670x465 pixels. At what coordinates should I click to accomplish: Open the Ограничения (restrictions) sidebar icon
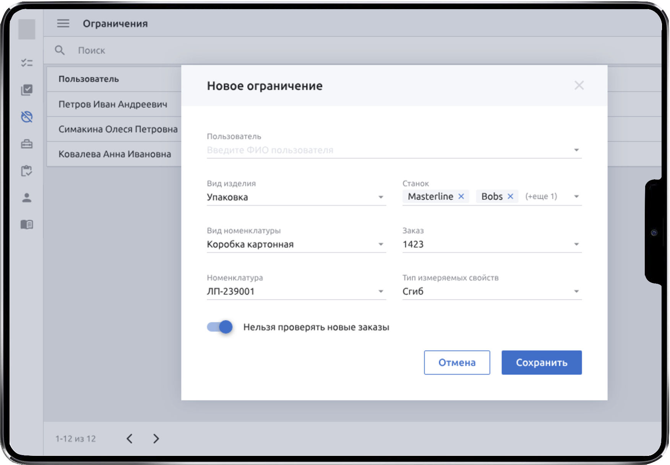pos(27,117)
